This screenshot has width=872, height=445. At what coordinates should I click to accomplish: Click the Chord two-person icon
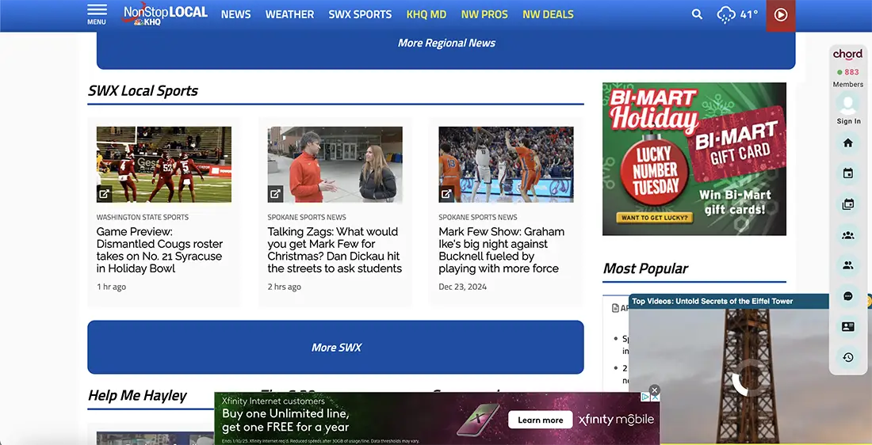(848, 265)
